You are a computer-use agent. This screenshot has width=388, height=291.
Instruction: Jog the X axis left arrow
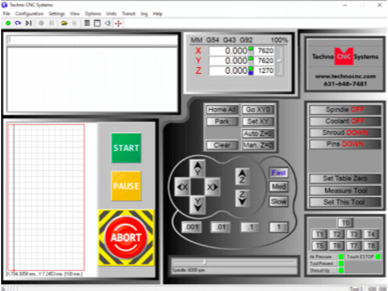[x=182, y=187]
